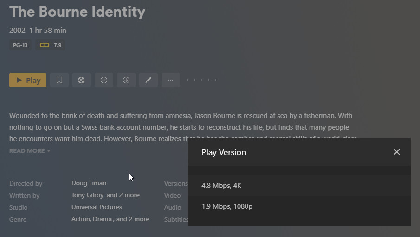420x237 pixels.
Task: Browse the Action genre
Action: point(81,219)
